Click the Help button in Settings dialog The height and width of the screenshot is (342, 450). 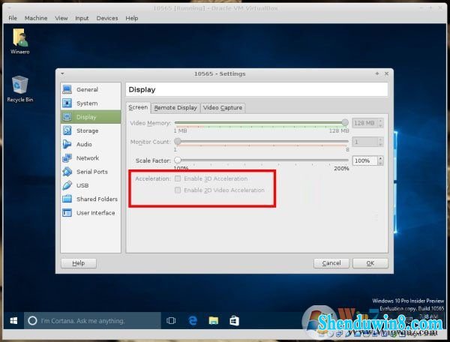click(x=79, y=263)
